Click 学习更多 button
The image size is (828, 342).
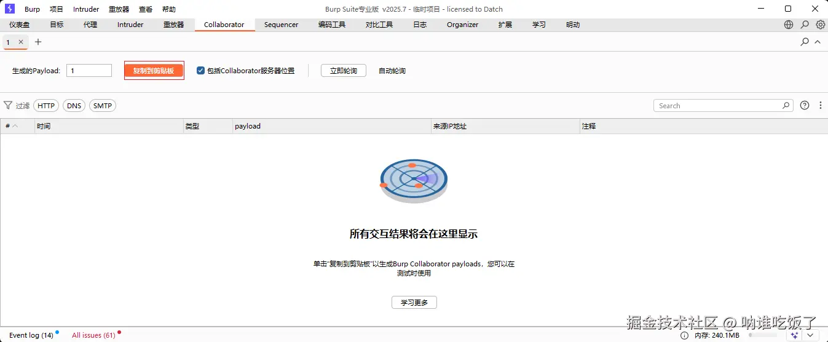pyautogui.click(x=414, y=303)
